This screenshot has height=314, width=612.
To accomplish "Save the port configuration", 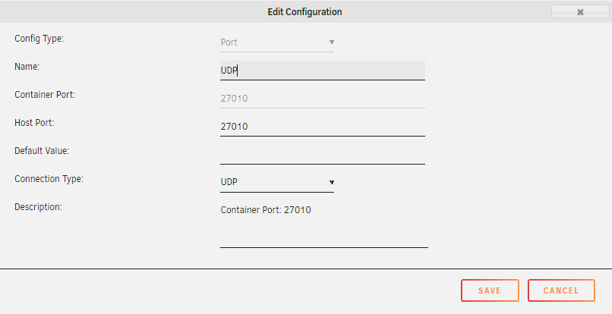I will click(x=490, y=290).
